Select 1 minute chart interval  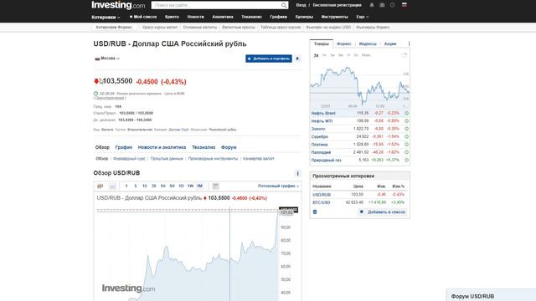tap(126, 186)
